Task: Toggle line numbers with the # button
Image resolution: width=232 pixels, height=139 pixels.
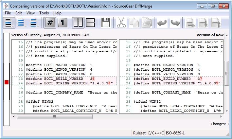Action: point(50,23)
